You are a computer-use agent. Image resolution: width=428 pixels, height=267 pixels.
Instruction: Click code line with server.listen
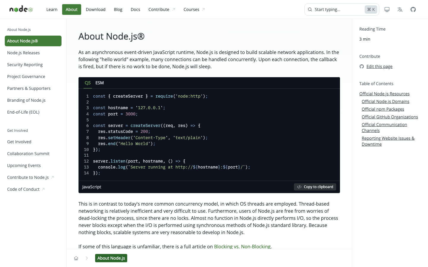point(139,161)
